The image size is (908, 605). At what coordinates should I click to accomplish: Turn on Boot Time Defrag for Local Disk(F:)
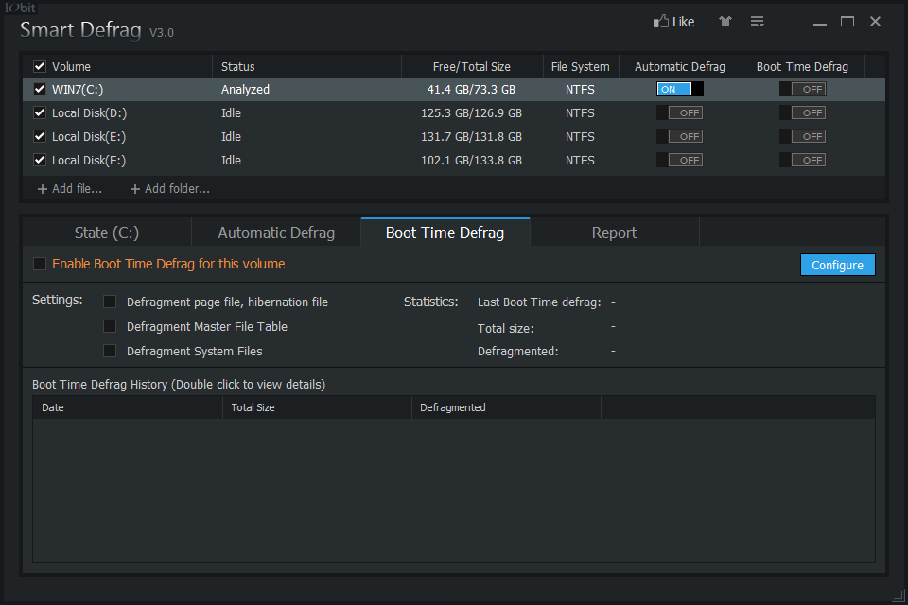coord(803,161)
